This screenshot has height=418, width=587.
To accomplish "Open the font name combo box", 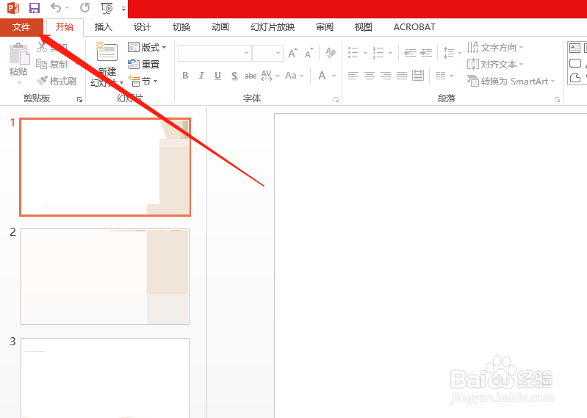I will pos(214,53).
